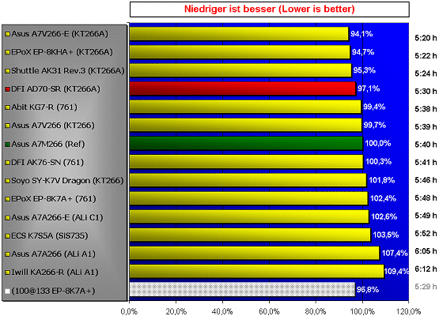This screenshot has width=439, height=316.
Task: Select the green Asus A7M266 reference bar
Action: pos(246,144)
